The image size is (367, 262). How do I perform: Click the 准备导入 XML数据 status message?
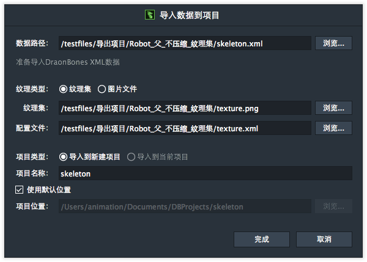click(68, 62)
